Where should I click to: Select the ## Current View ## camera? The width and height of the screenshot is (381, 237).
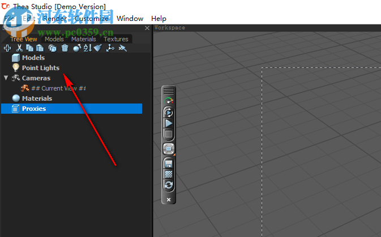tap(58, 88)
